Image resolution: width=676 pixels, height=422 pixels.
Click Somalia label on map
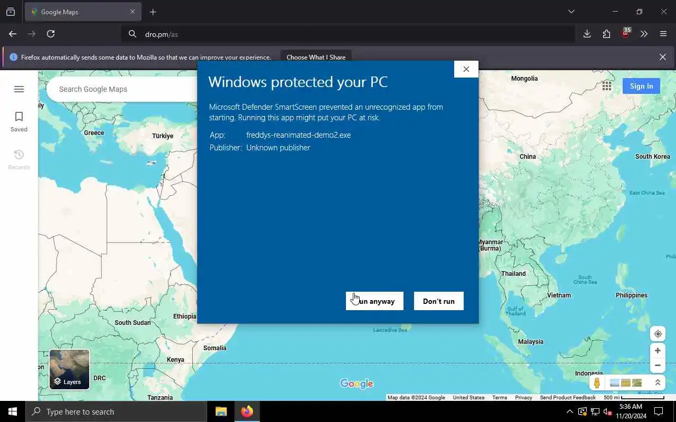pos(215,348)
